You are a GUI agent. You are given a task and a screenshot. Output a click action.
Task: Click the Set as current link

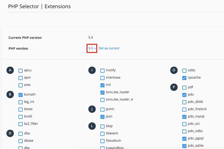[x=109, y=48]
